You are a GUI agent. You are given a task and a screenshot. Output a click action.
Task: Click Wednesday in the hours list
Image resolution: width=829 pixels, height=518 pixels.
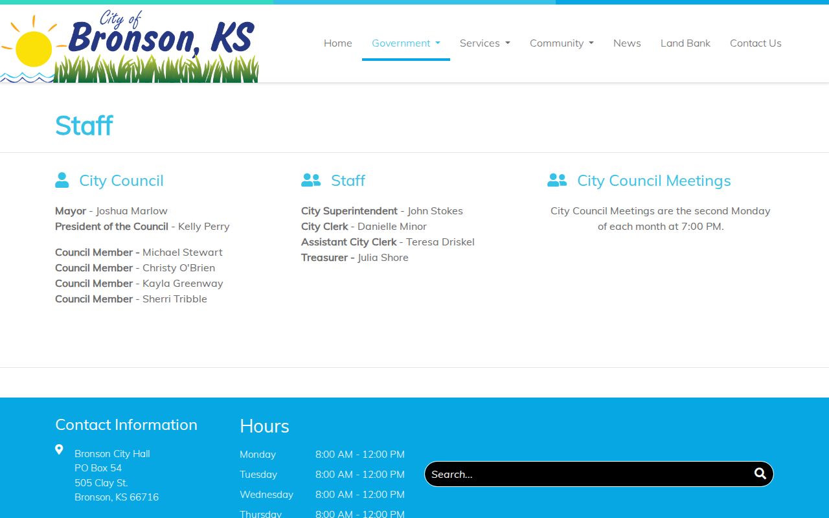coord(266,494)
